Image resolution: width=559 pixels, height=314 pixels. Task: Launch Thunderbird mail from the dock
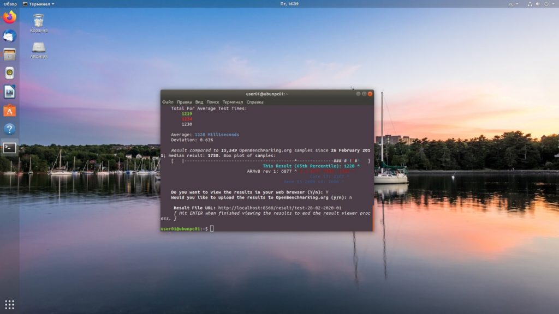(10, 36)
